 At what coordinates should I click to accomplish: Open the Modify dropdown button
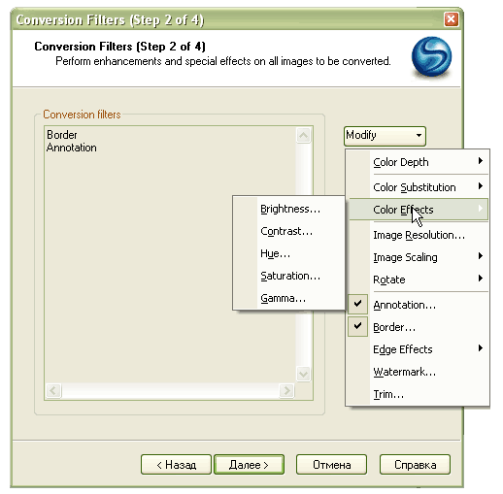click(385, 136)
